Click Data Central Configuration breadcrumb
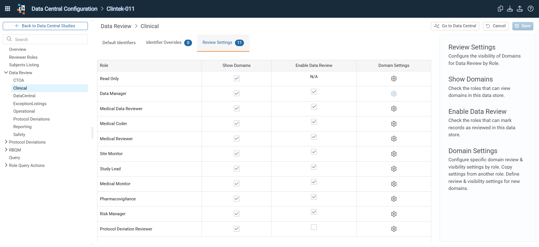539x247 pixels. point(65,9)
